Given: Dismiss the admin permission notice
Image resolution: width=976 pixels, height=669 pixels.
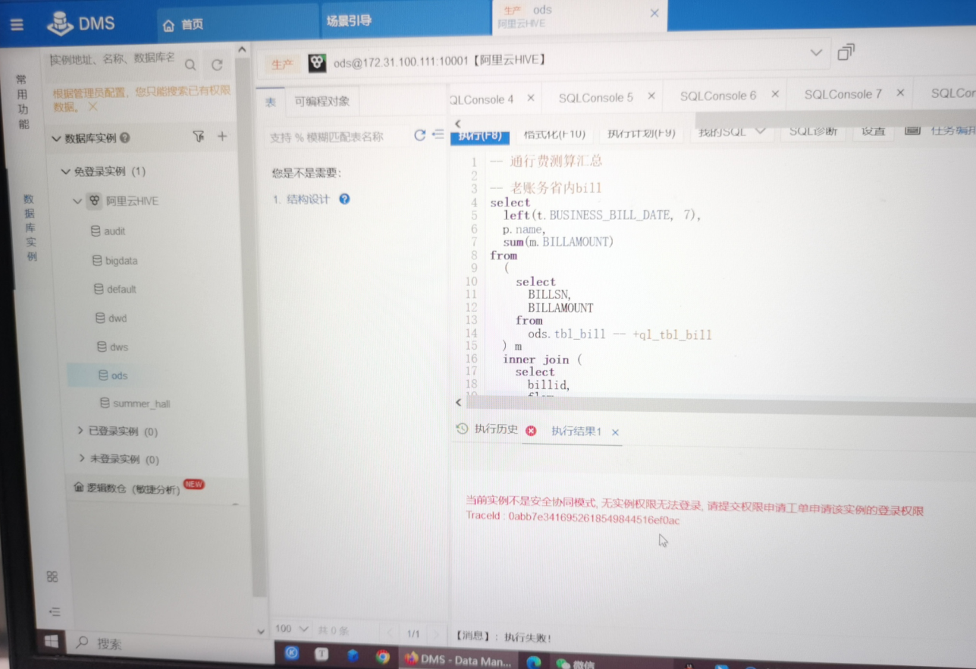Looking at the screenshot, I should [93, 107].
